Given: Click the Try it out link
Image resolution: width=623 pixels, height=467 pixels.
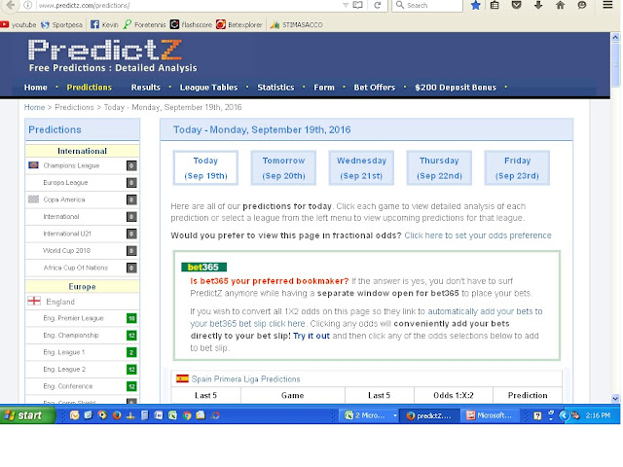Looking at the screenshot, I should [311, 336].
